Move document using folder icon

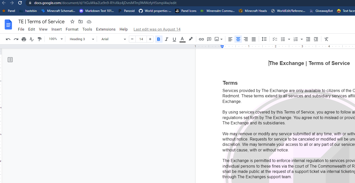click(x=81, y=21)
